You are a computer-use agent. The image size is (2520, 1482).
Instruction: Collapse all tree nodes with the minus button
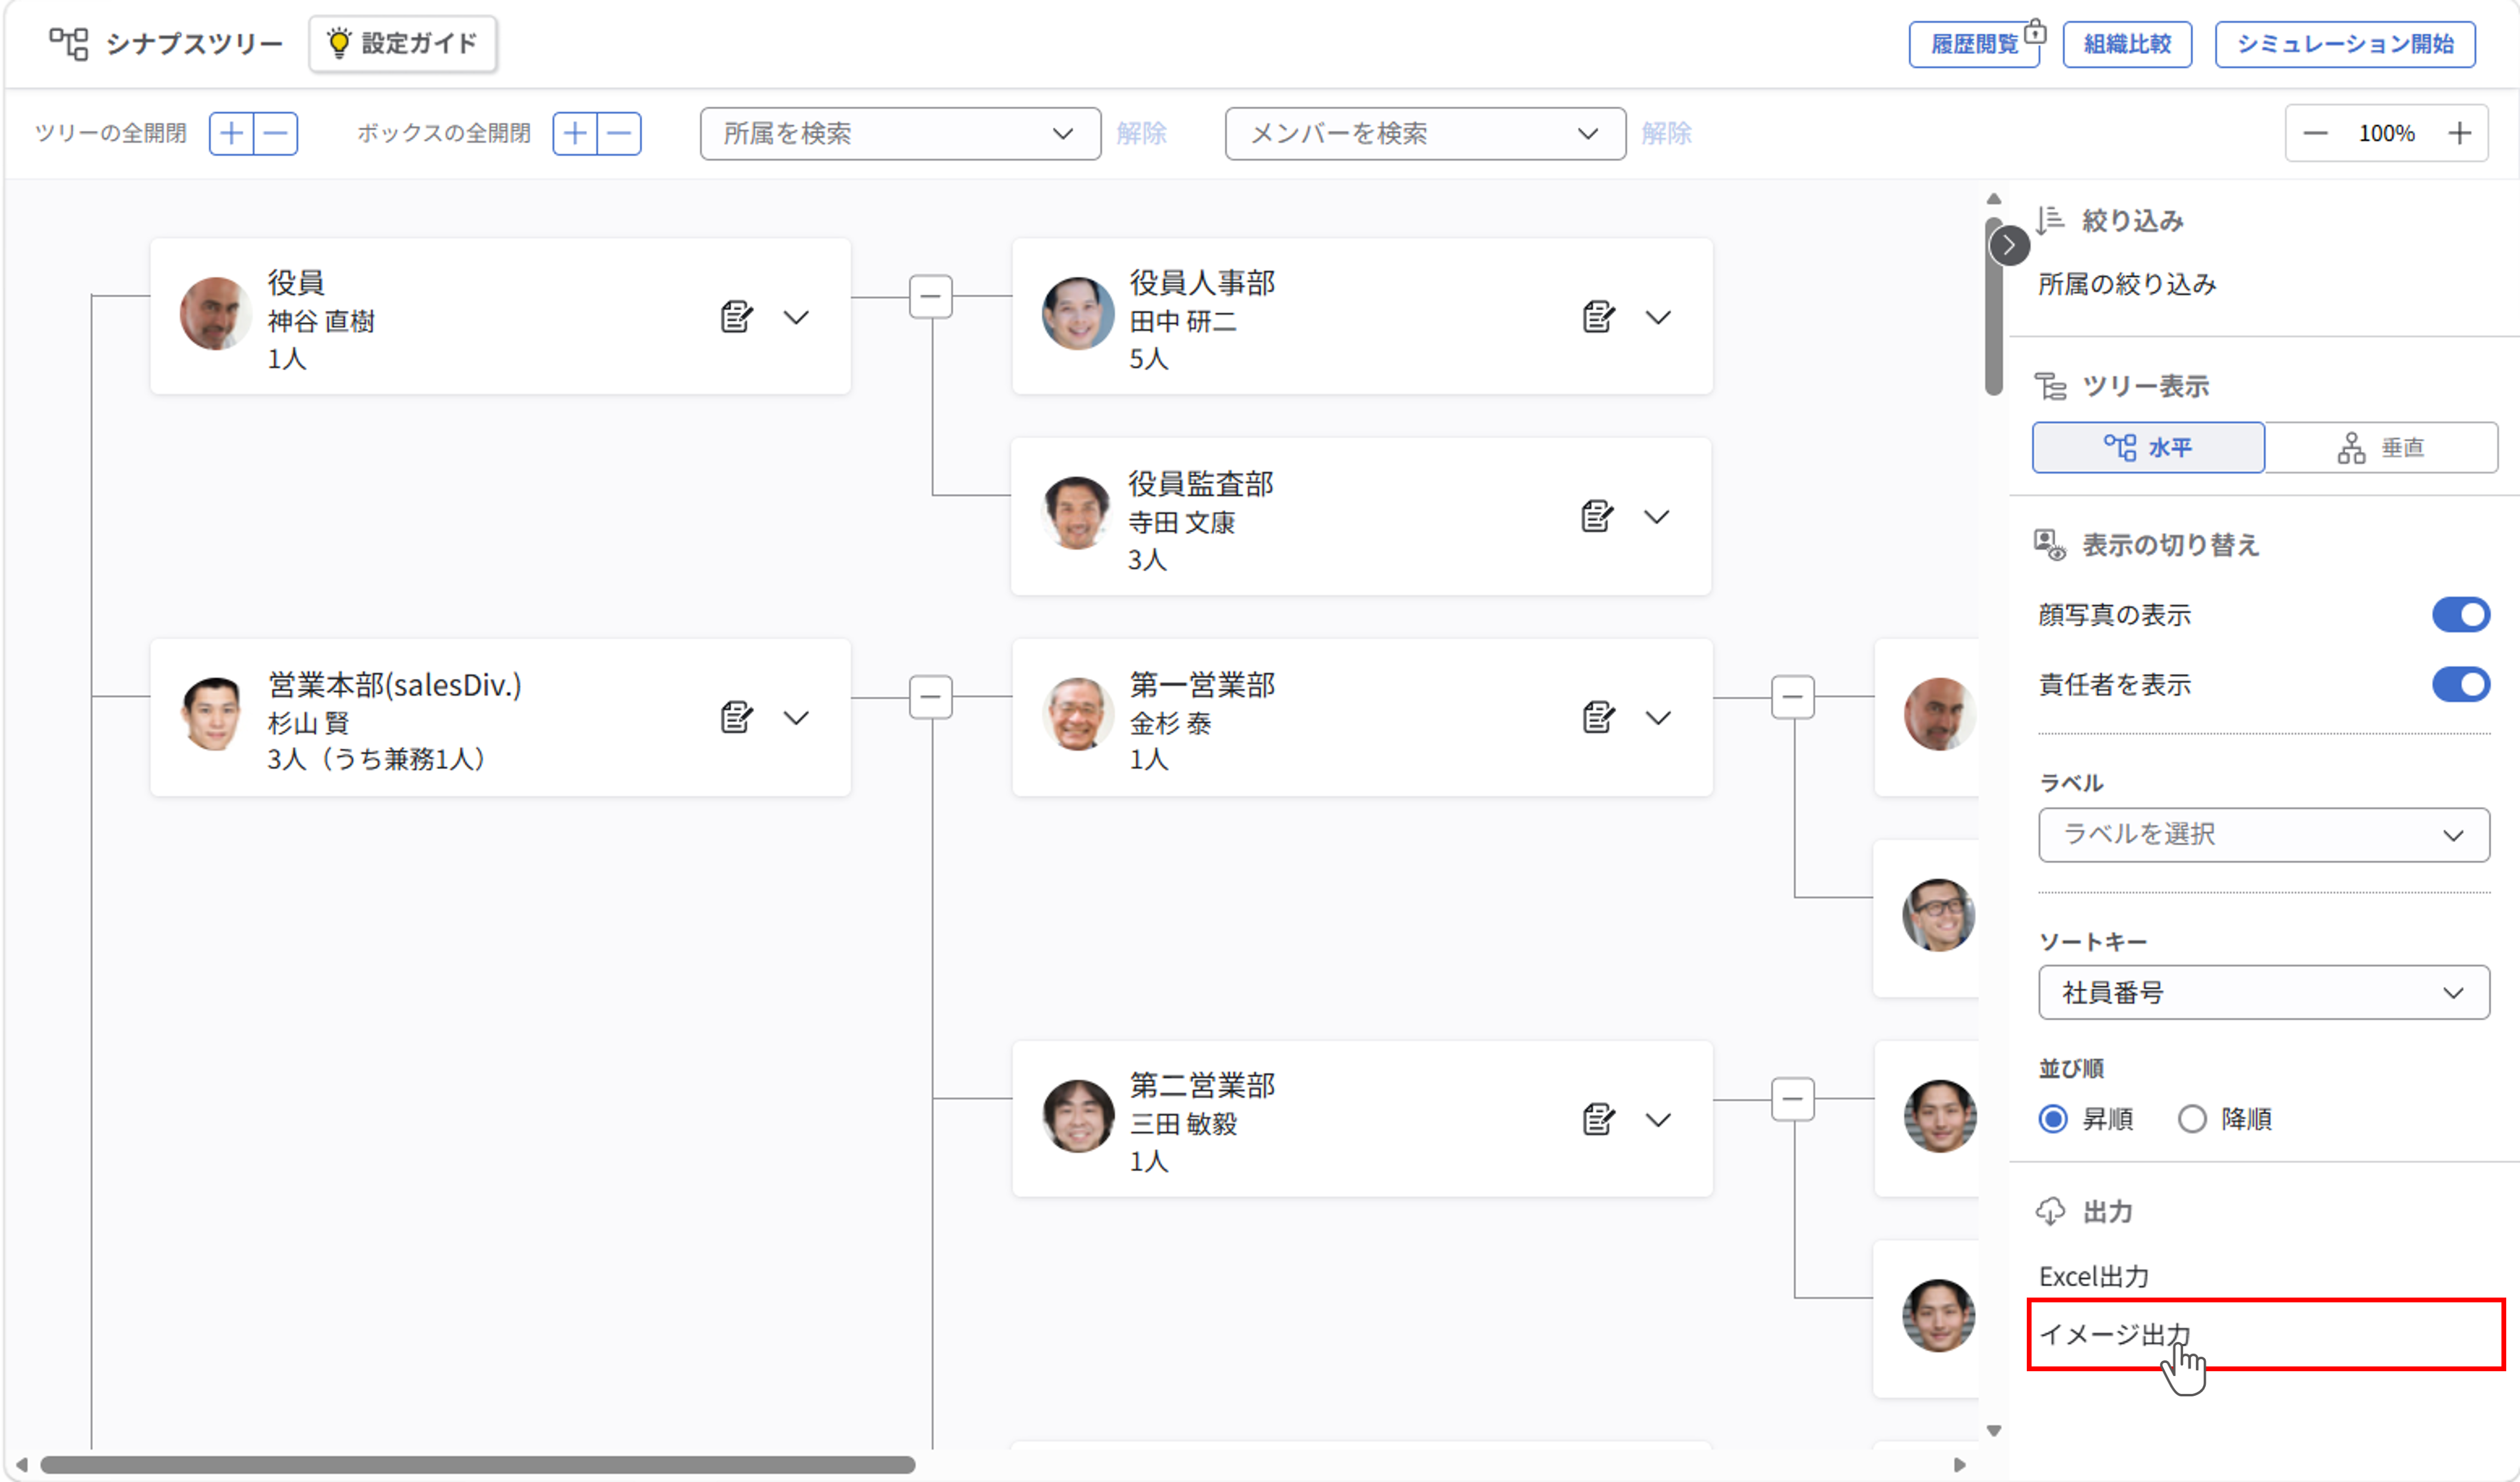click(x=276, y=133)
